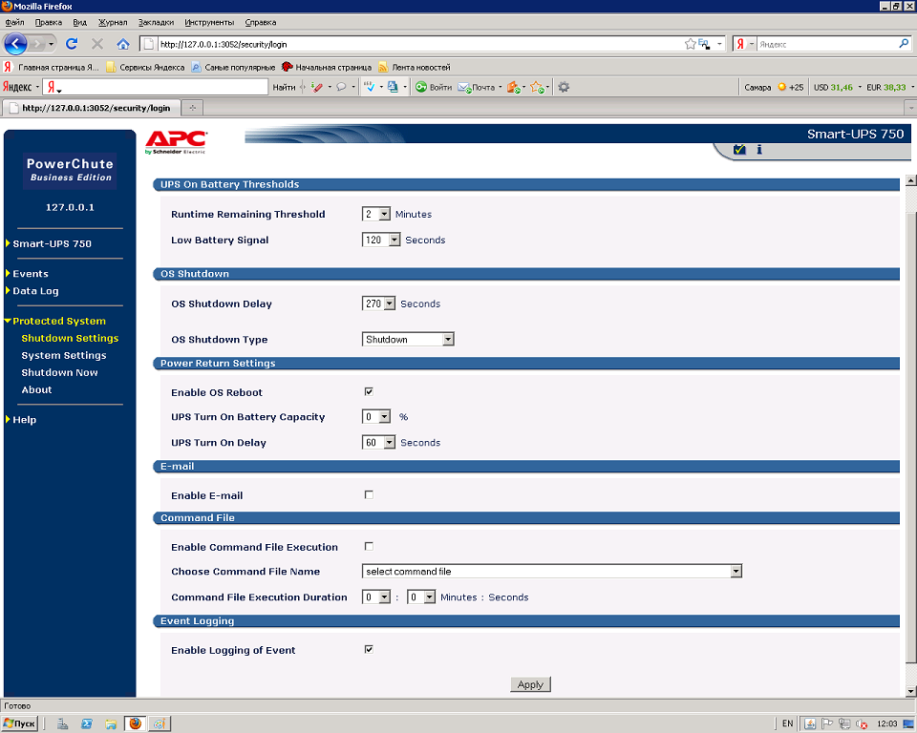Open Yandex bar settings gear
The width and height of the screenshot is (917, 733).
[564, 87]
